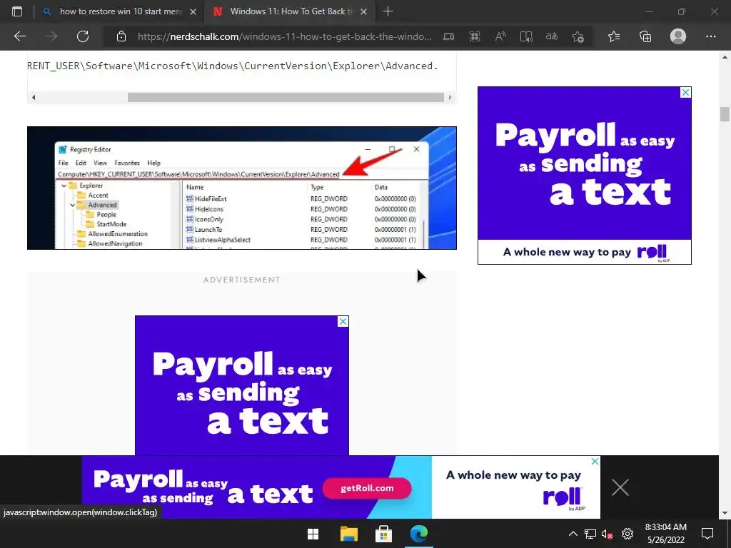
Task: Open a new browser tab
Action: (388, 11)
